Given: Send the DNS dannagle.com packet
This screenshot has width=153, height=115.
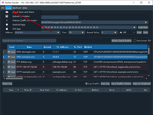Looking at the screenshot, I should pyautogui.click(x=12, y=52).
